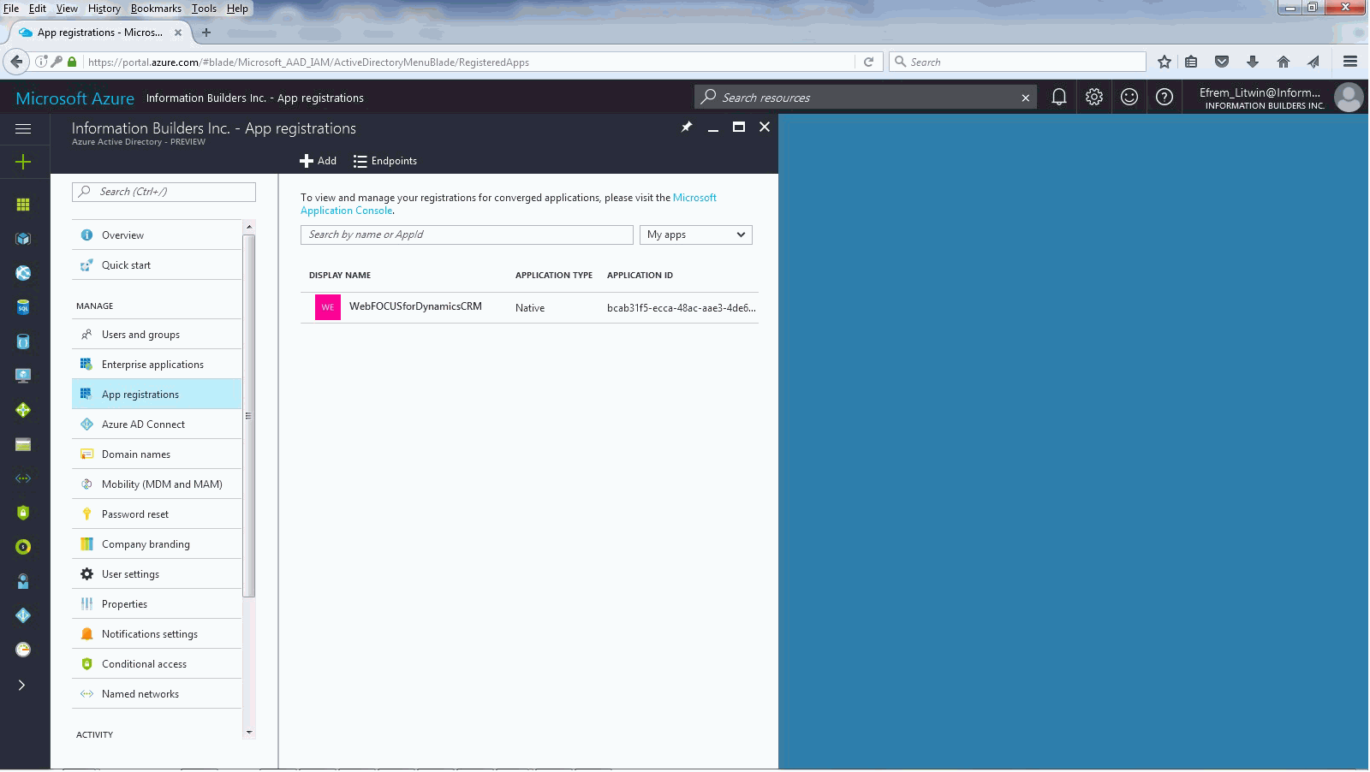Open Users and groups

(x=157, y=335)
